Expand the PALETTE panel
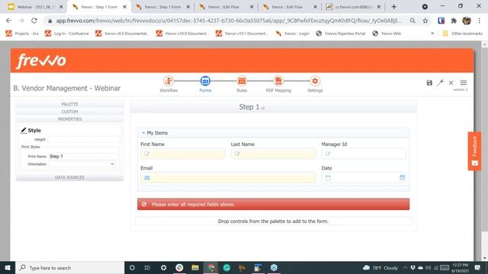 [x=69, y=104]
